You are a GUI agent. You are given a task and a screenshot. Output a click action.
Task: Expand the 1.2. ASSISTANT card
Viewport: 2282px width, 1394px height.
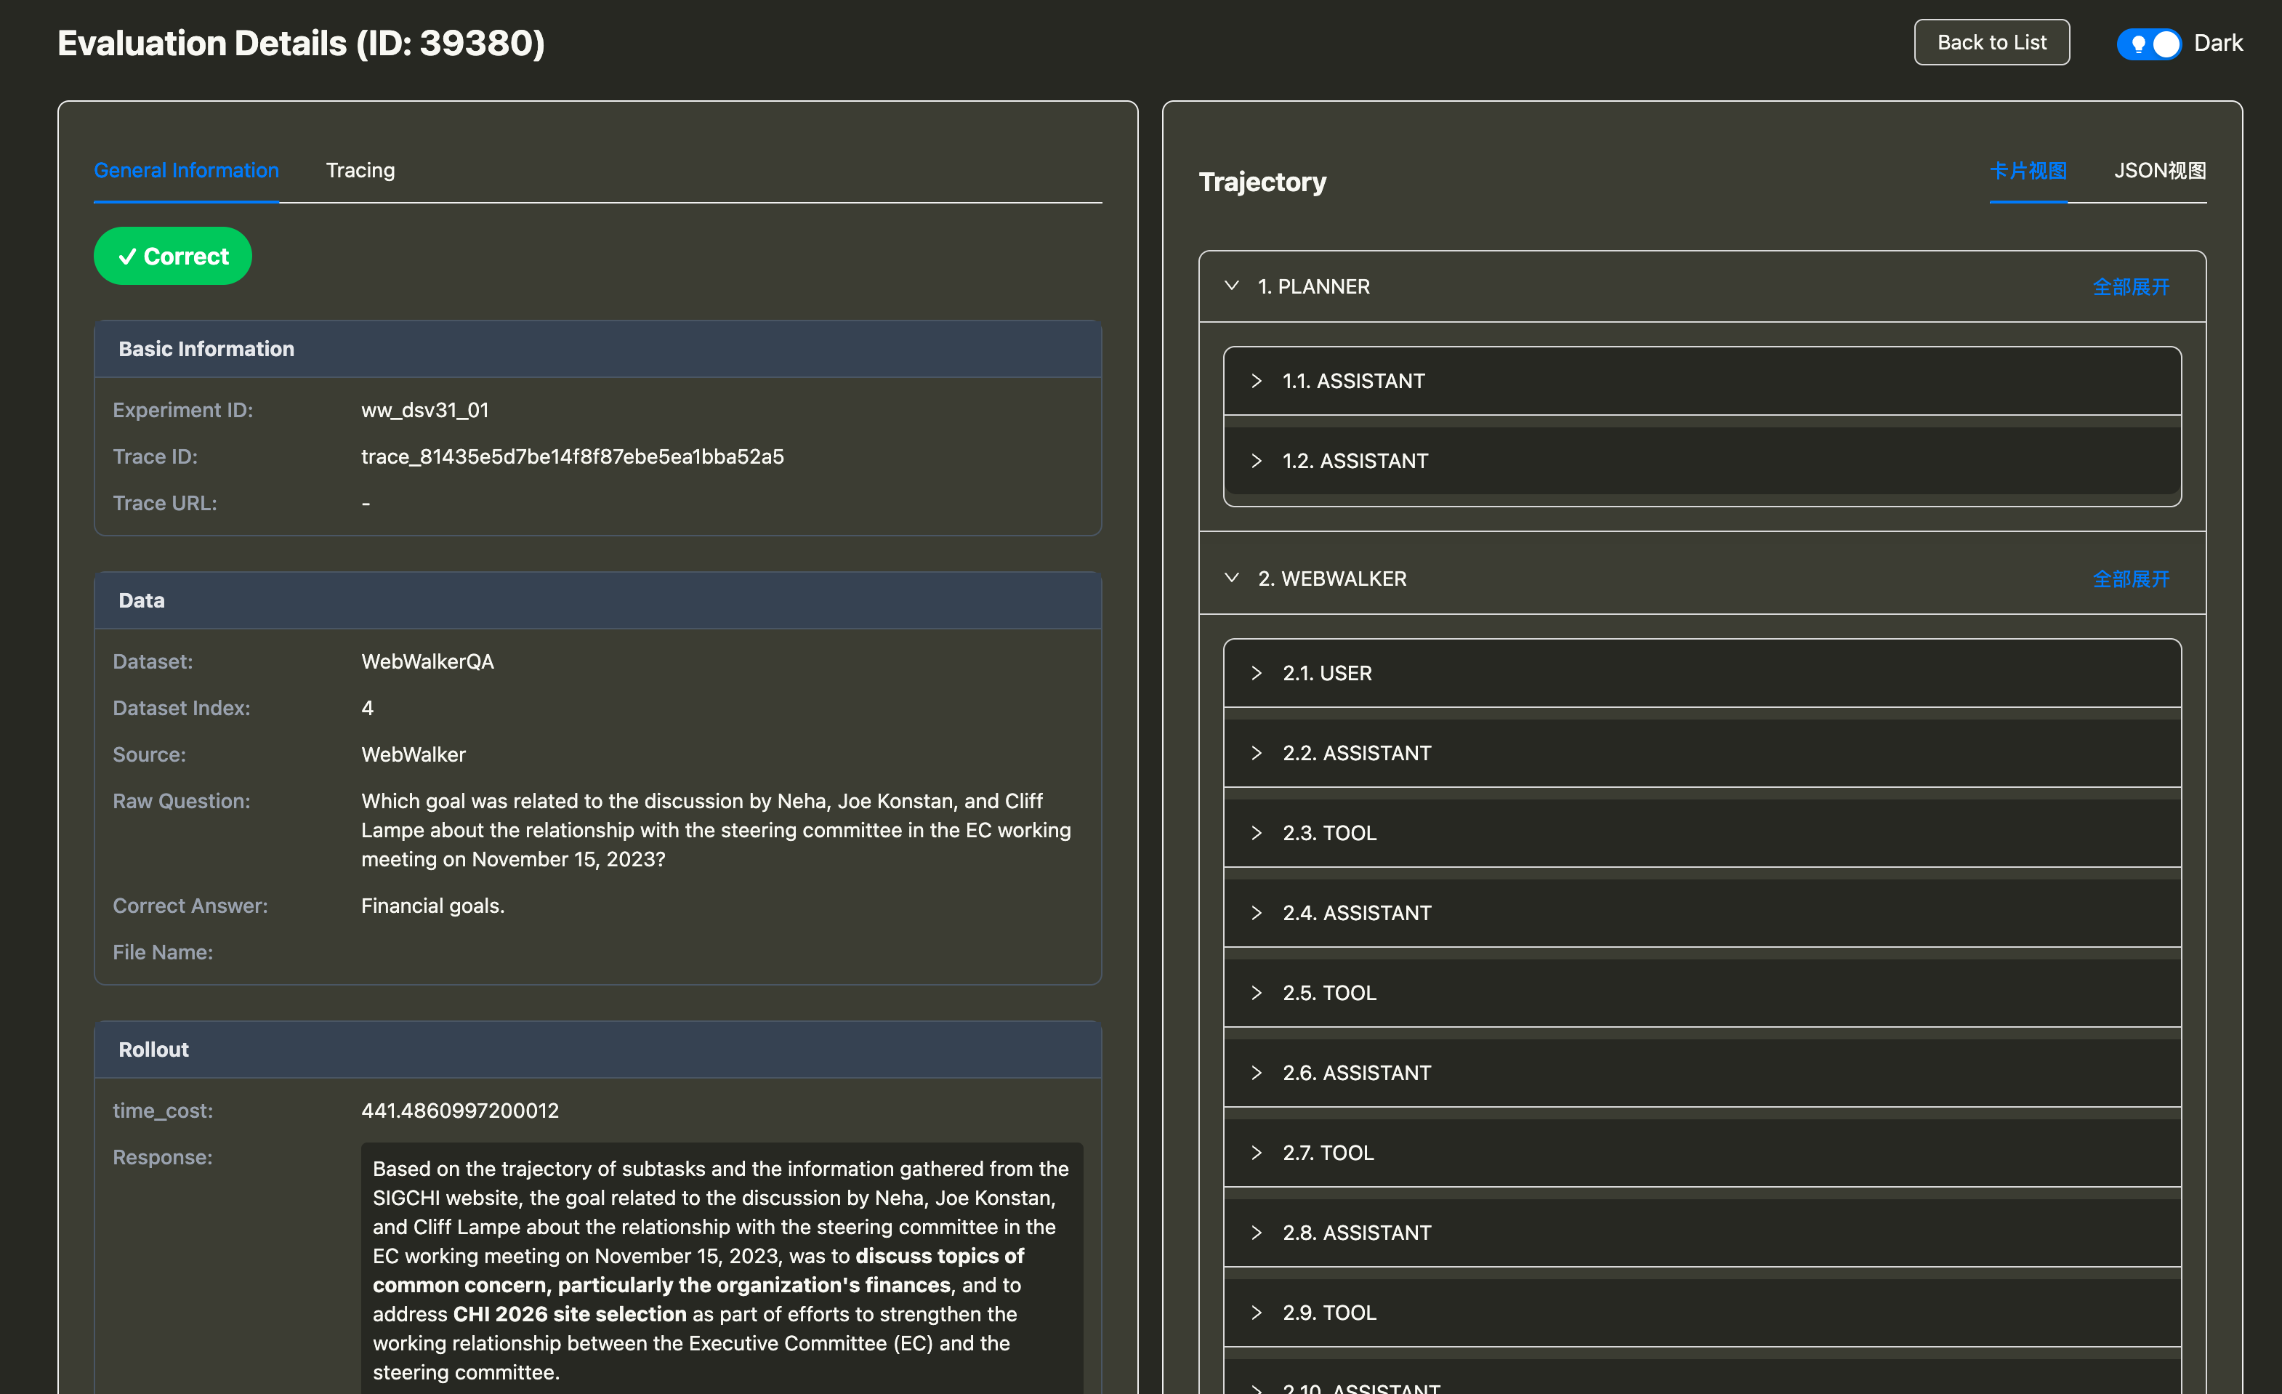pyautogui.click(x=1701, y=460)
